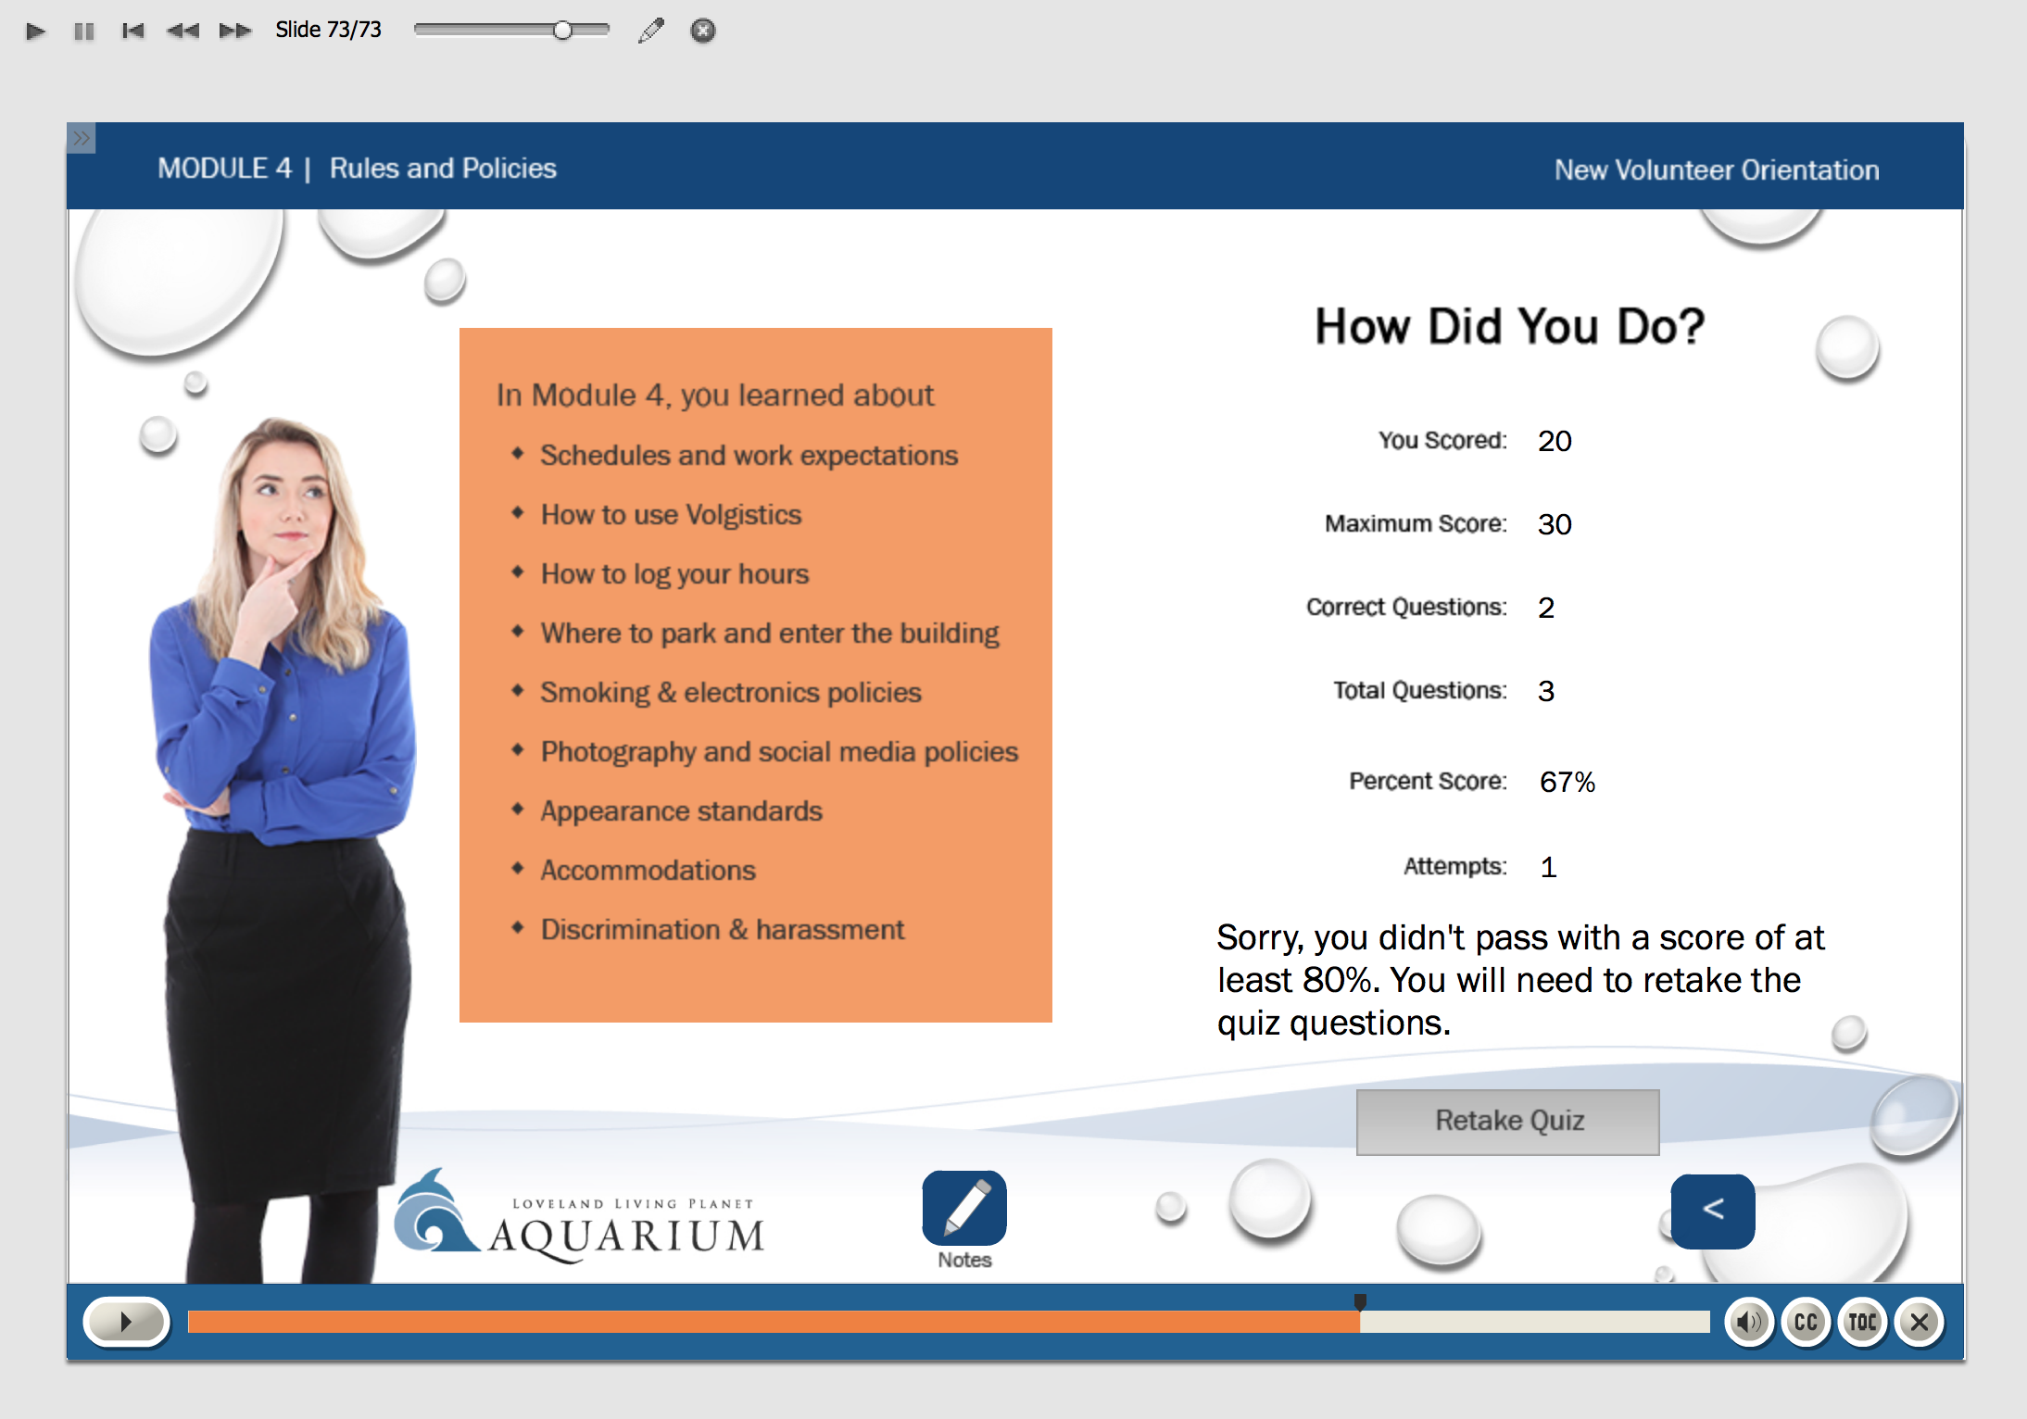Advance with the fast-forward icon
This screenshot has width=2027, height=1419.
234,31
